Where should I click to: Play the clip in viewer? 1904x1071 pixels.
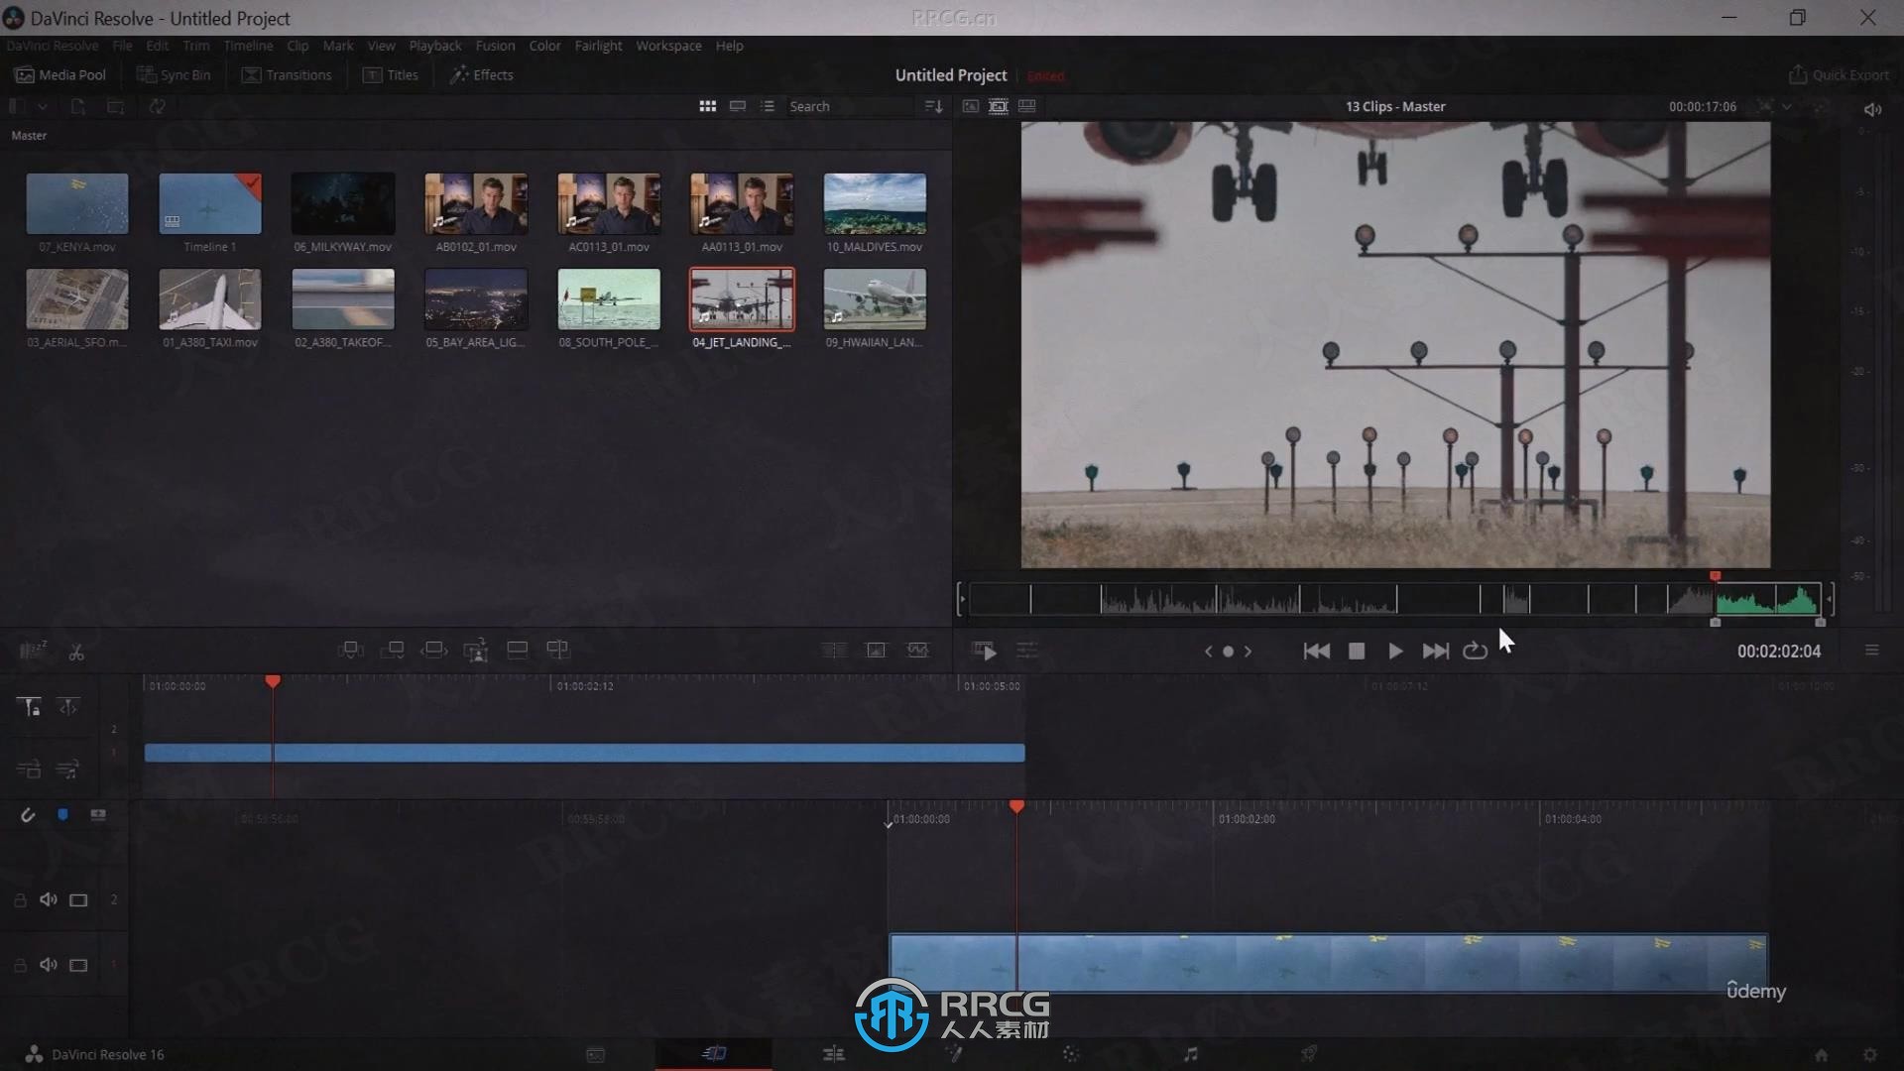[x=1395, y=651]
